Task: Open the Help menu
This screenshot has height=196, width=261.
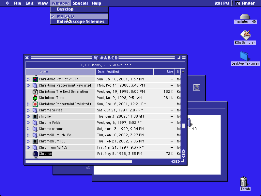Action: (97, 3)
